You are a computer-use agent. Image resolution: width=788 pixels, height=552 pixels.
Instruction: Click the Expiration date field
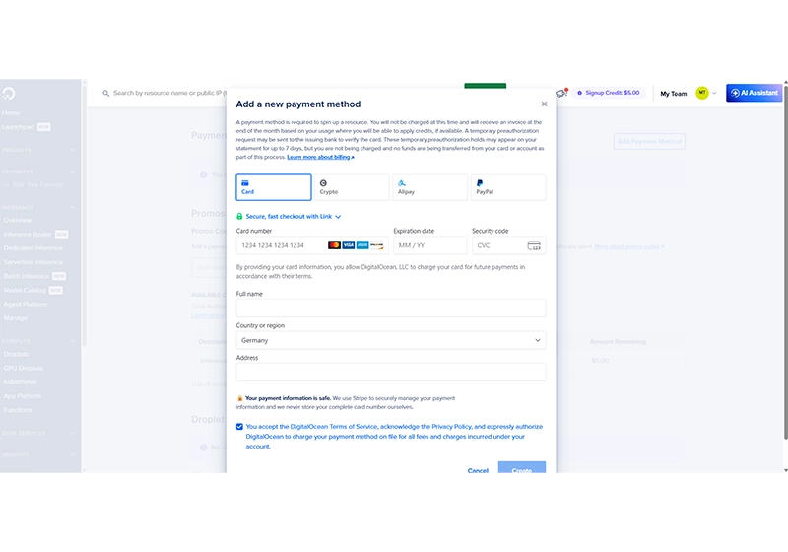pyautogui.click(x=430, y=245)
